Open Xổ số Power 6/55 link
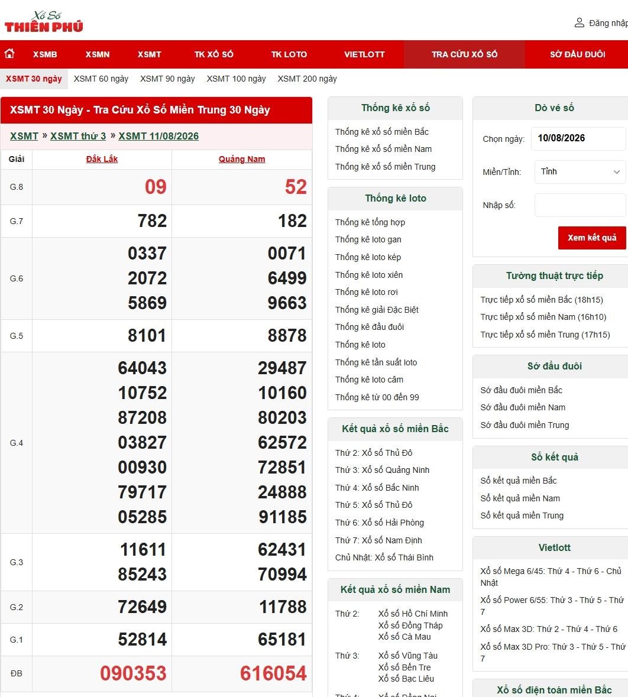628x697 pixels. [552, 606]
